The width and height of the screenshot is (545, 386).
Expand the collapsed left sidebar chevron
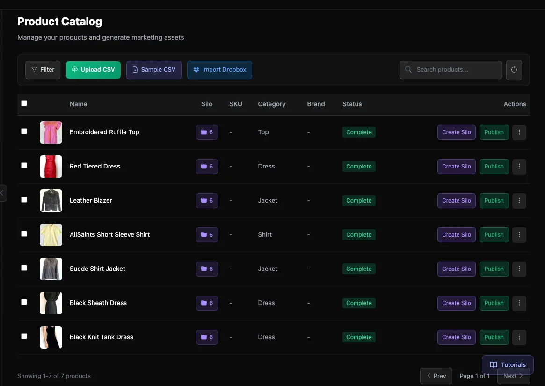tap(3, 193)
